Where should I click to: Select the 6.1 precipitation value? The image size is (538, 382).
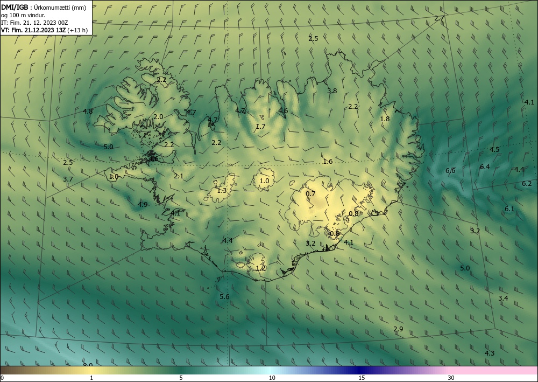click(x=509, y=209)
